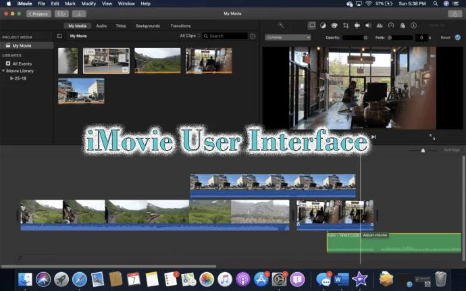Select the My Media tab
Viewport: 466px width, 291px height.
(x=77, y=26)
